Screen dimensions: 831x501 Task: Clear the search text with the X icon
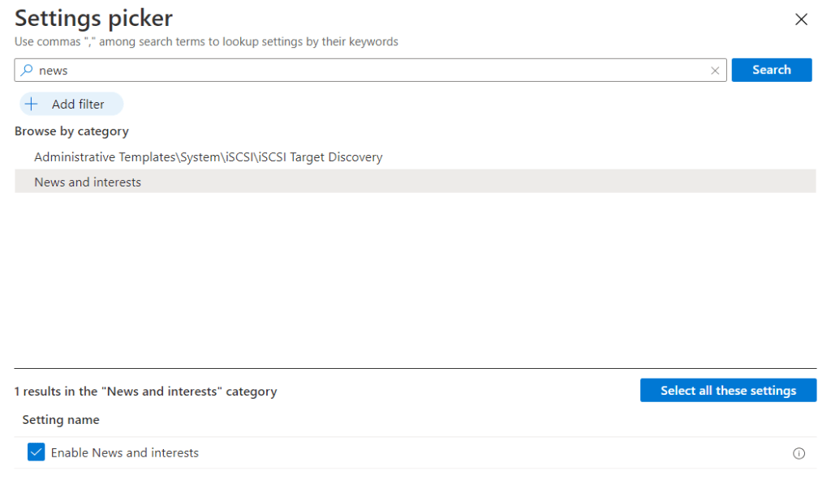click(715, 71)
